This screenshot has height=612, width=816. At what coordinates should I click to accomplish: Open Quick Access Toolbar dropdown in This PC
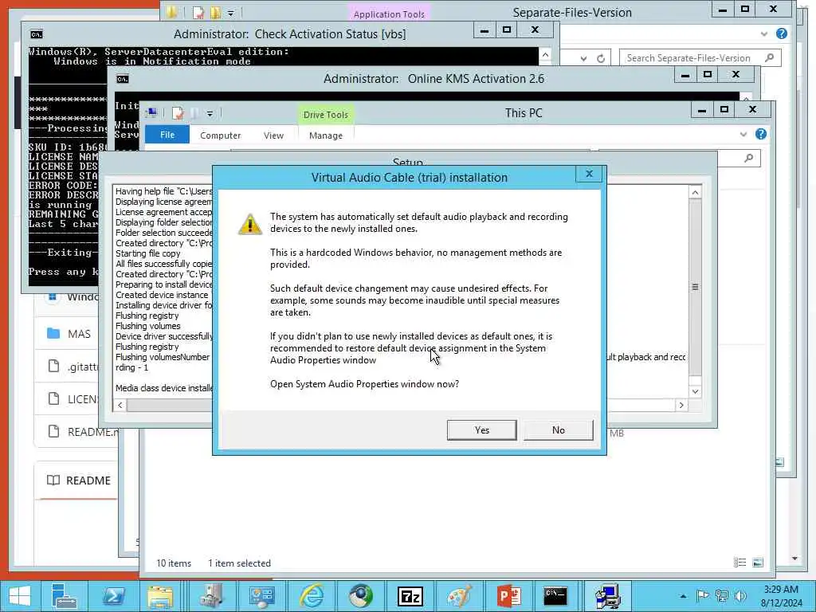coord(210,113)
